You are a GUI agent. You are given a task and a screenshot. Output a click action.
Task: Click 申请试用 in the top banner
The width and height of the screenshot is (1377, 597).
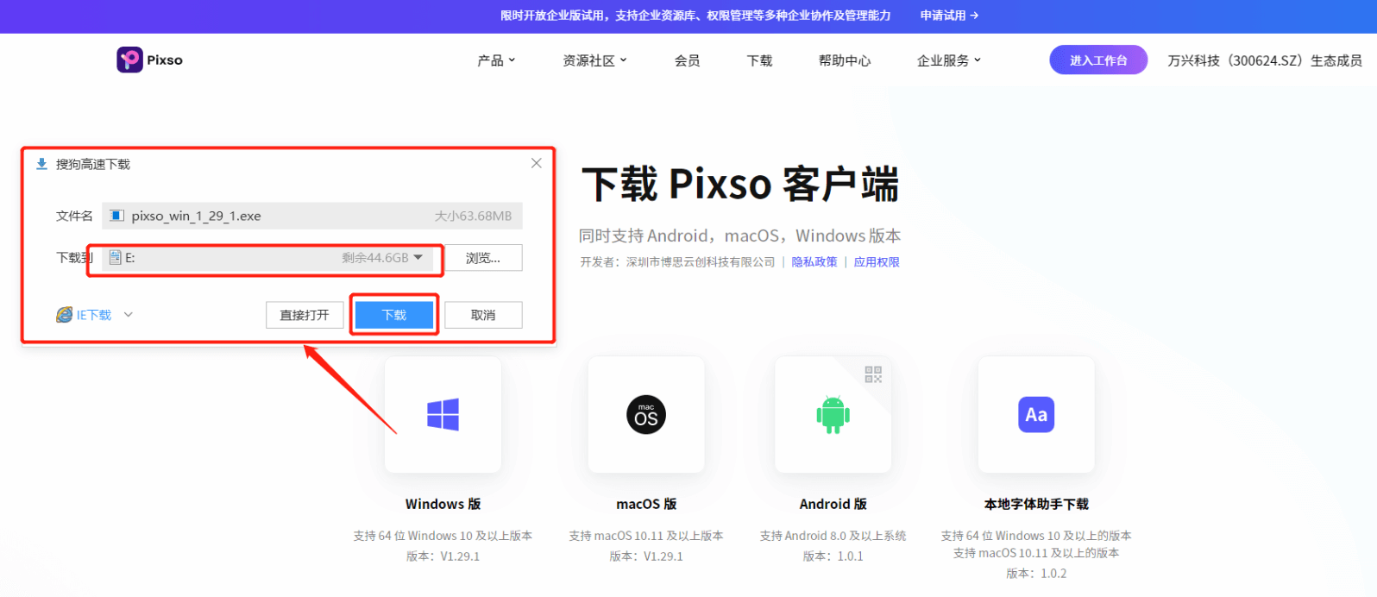[949, 16]
